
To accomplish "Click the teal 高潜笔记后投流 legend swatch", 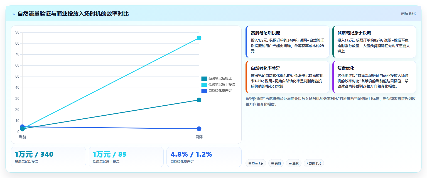I will [204, 78].
